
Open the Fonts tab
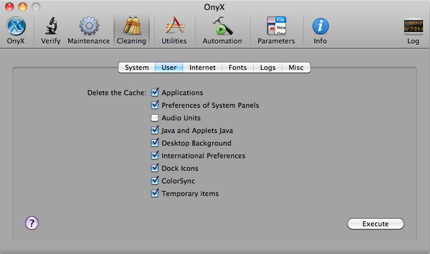(237, 67)
